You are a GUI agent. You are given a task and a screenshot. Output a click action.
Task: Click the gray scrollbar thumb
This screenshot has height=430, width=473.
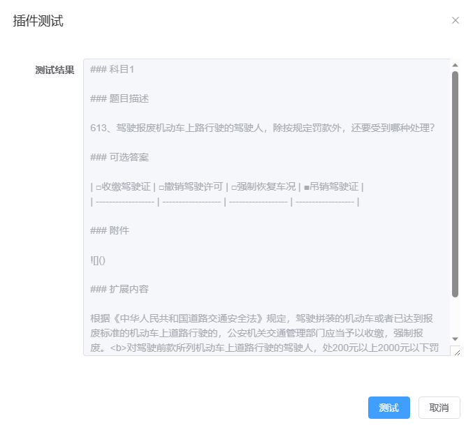click(455, 181)
